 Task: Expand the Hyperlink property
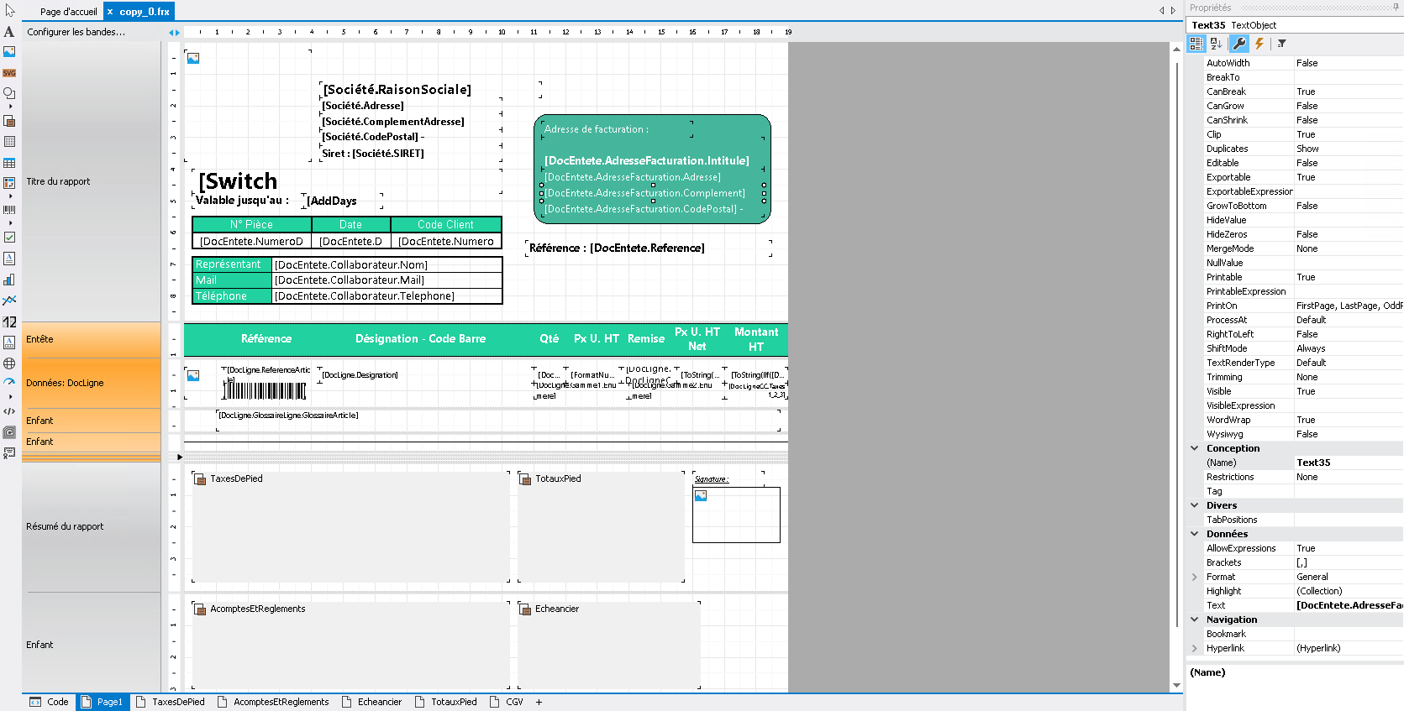point(1195,648)
